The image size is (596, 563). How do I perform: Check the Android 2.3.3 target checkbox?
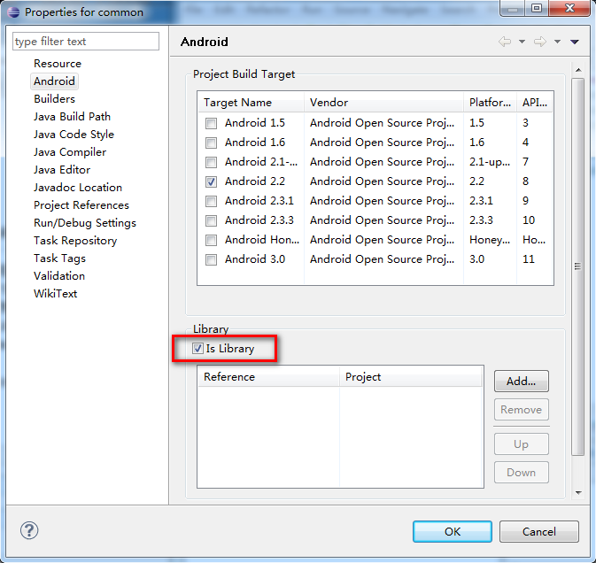point(211,220)
